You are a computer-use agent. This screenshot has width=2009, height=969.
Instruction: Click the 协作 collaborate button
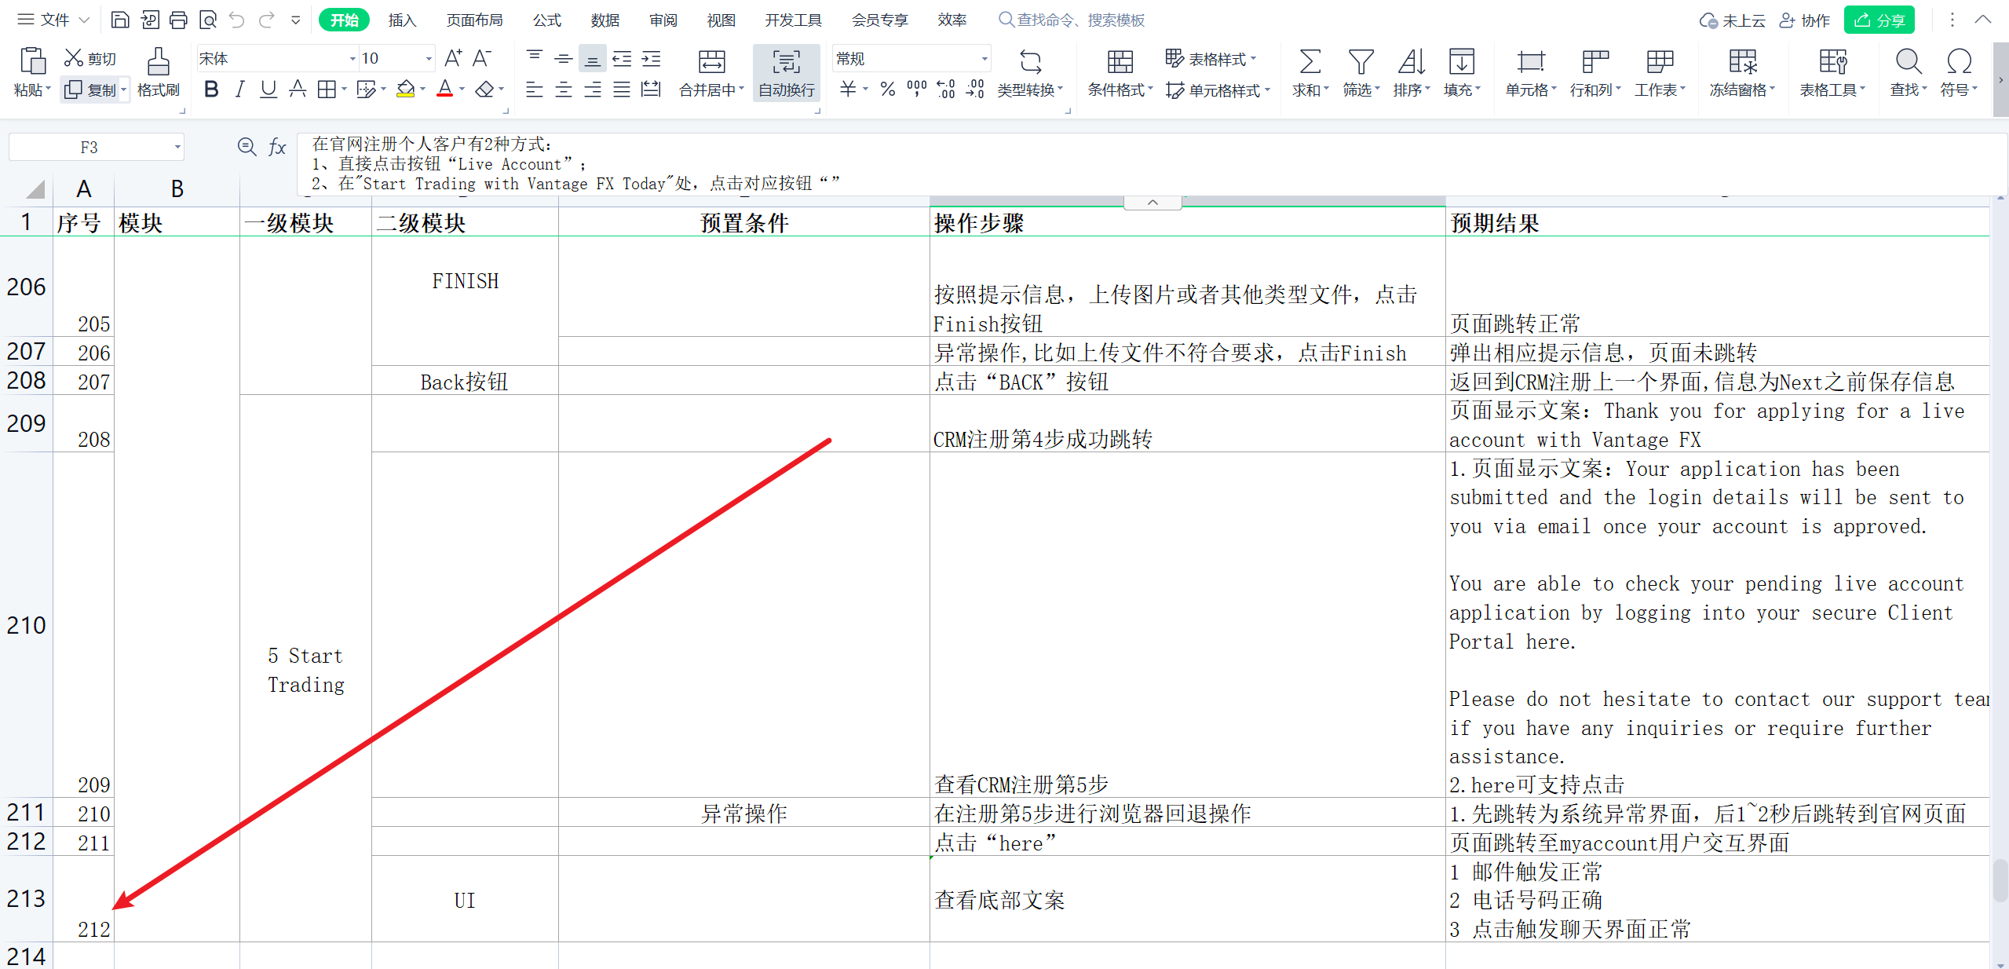(1804, 20)
